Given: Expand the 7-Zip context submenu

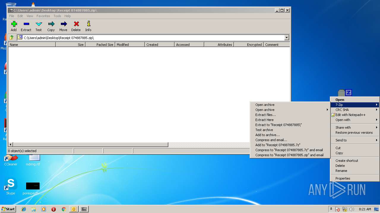Looking at the screenshot, I should click(355, 105).
